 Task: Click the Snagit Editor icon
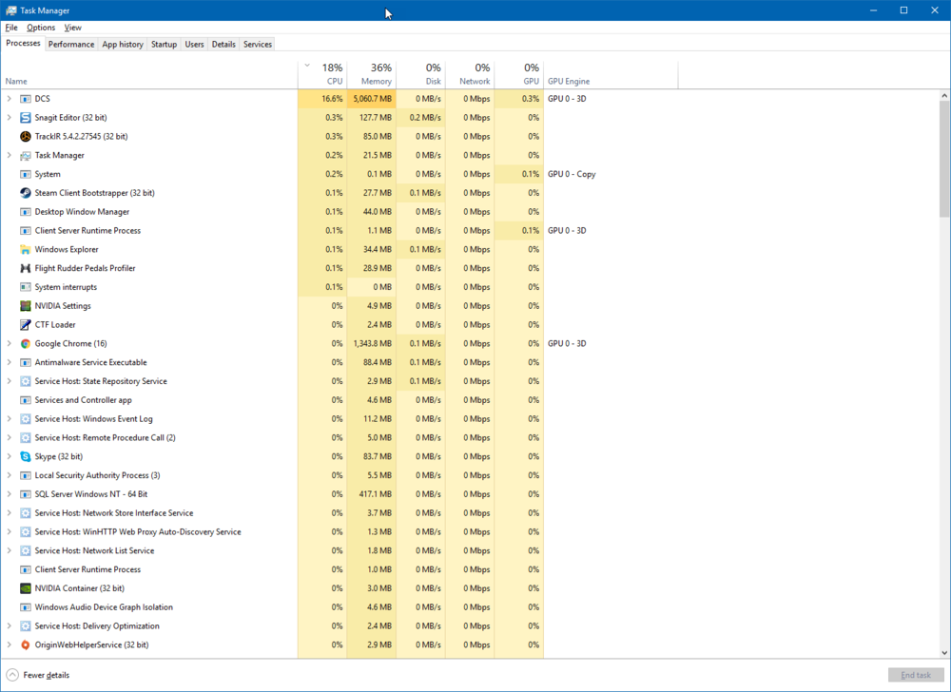tap(26, 118)
